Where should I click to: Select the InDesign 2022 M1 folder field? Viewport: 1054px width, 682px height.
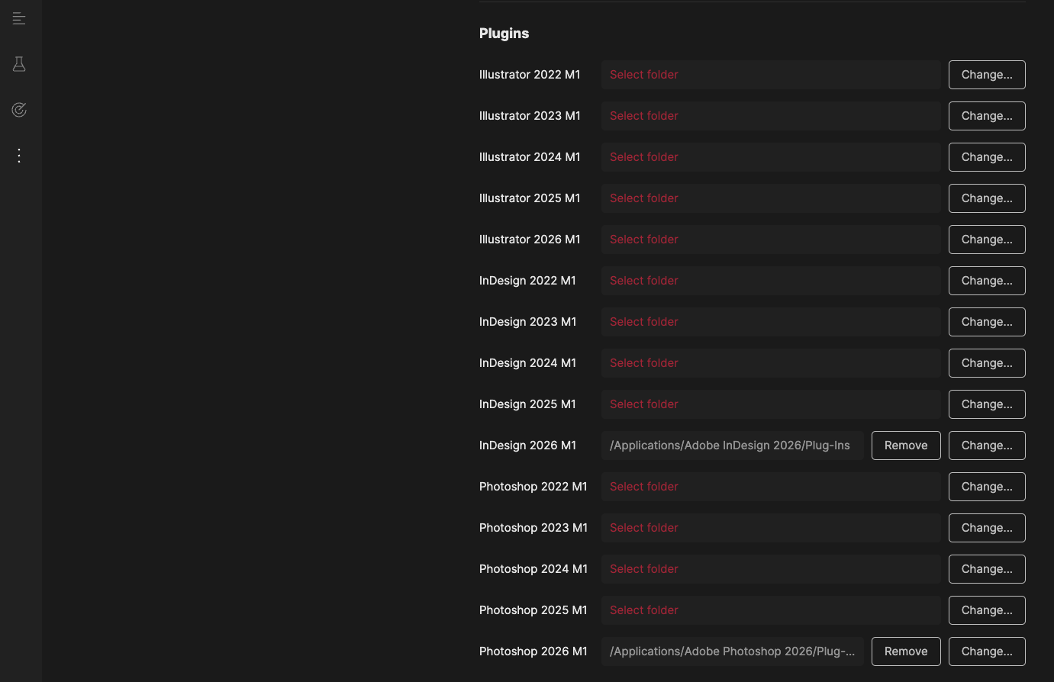point(770,281)
